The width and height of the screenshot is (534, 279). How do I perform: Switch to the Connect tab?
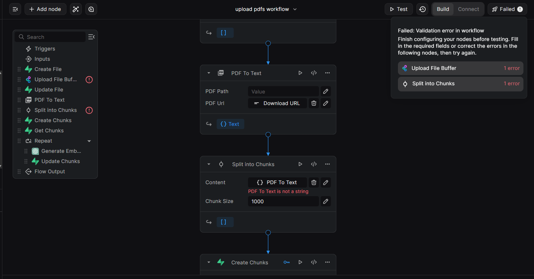[469, 9]
